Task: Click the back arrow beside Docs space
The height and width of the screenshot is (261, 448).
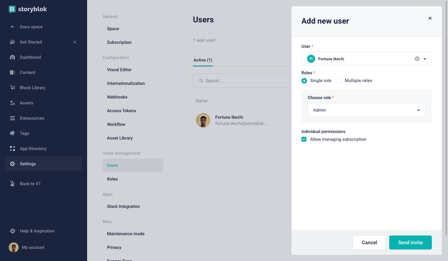Action: click(12, 27)
